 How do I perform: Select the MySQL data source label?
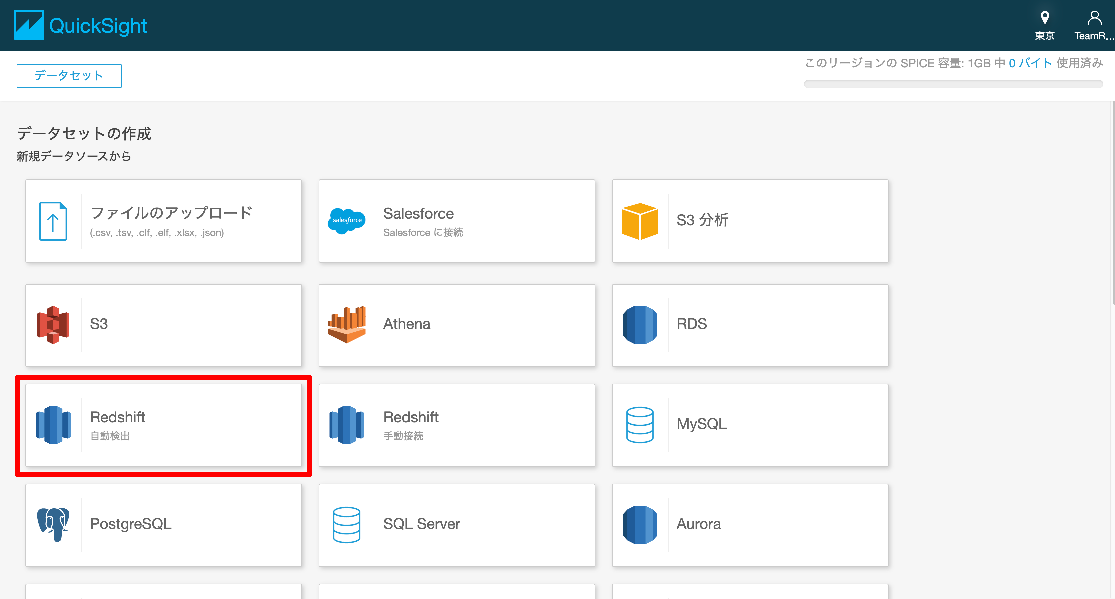tap(701, 424)
